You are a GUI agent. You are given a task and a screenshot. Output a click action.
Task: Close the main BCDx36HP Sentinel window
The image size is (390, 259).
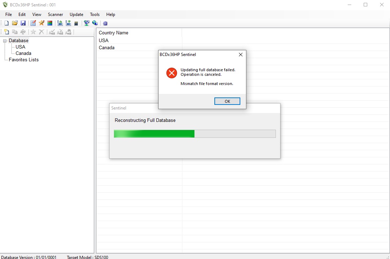click(382, 5)
